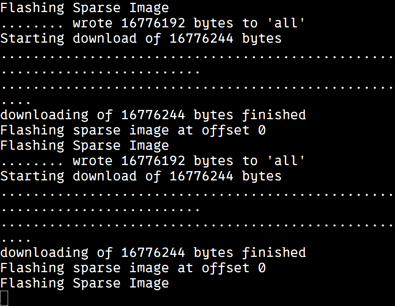395x306 pixels.
Task: Click the quoted 'all' in the first "wrote" line
Action: (286, 23)
